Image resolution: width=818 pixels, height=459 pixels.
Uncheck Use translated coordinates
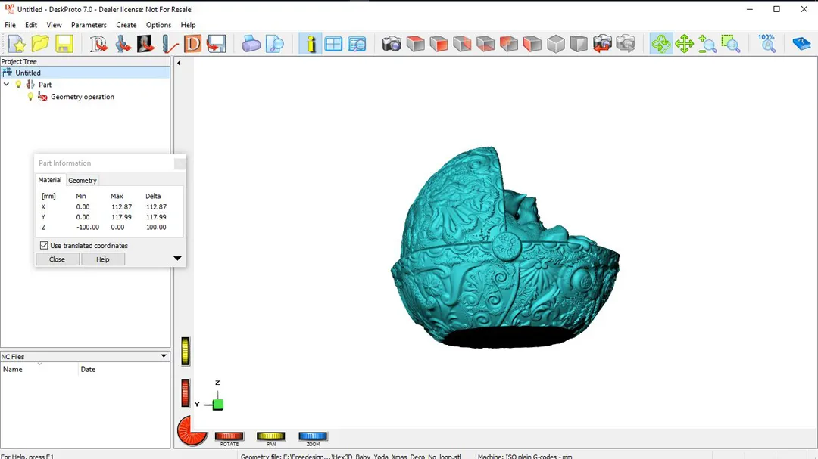(x=44, y=246)
